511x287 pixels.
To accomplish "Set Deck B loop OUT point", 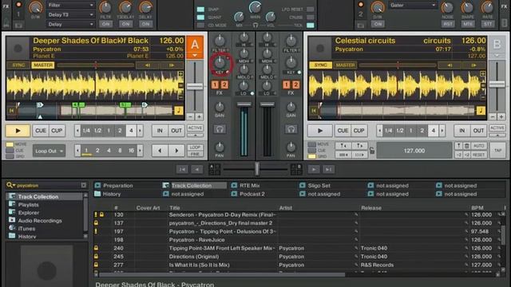I will [479, 131].
